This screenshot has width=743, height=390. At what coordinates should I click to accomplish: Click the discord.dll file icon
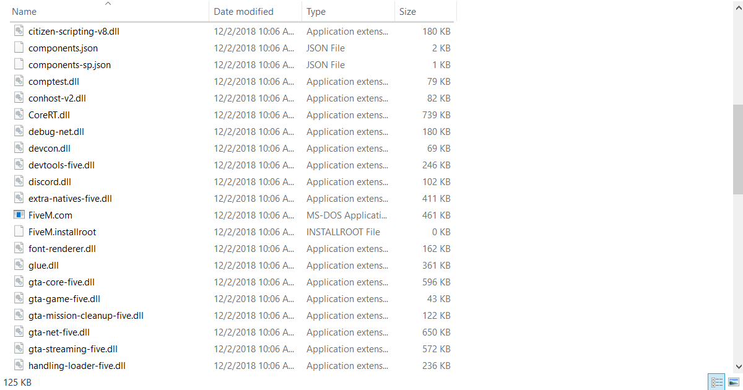click(19, 182)
